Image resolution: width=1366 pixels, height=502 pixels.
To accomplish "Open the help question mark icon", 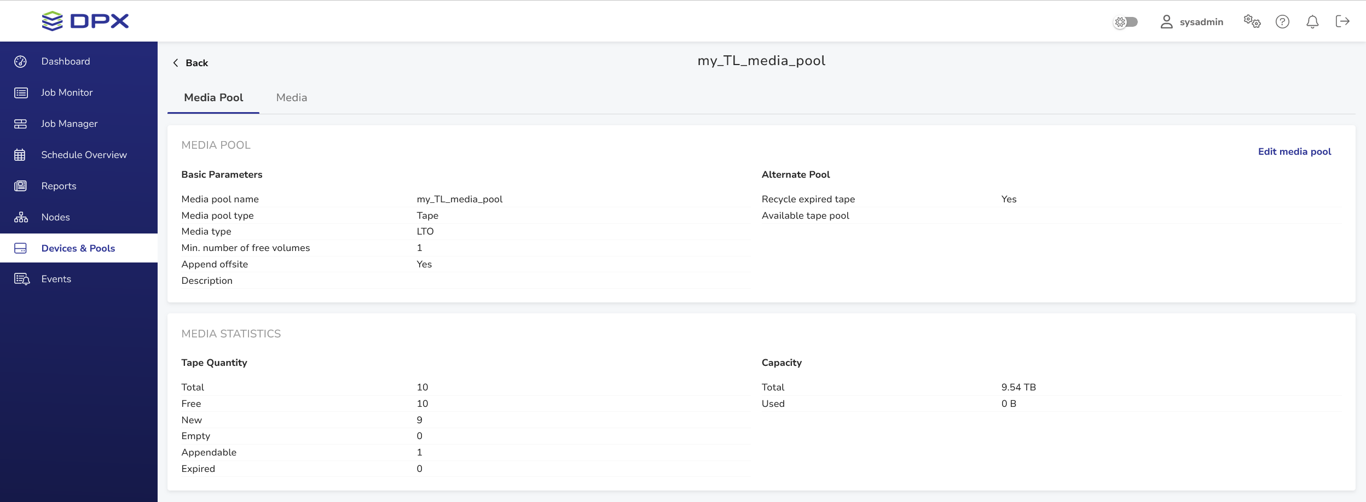I will click(x=1282, y=22).
